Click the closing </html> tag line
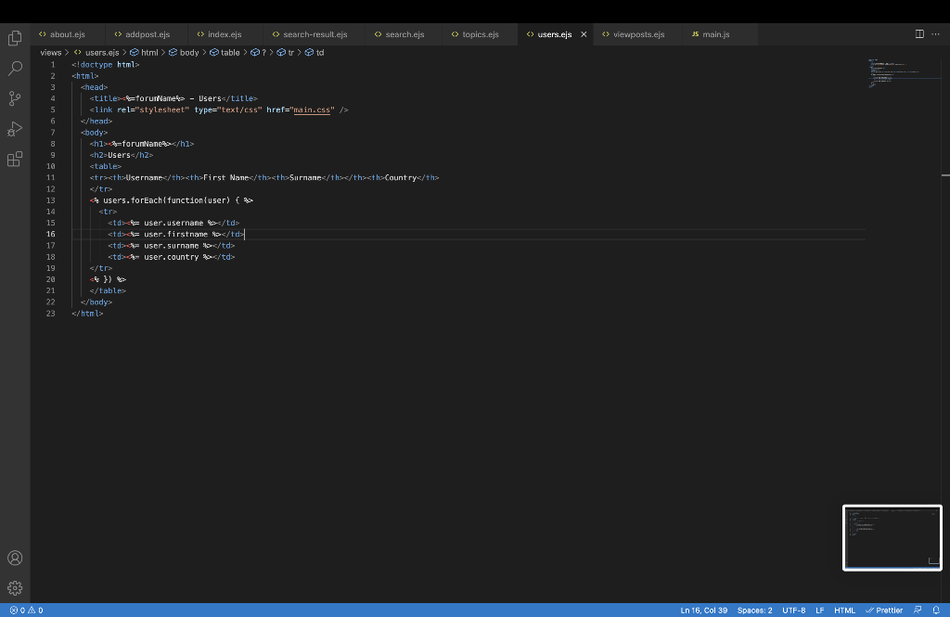This screenshot has height=617, width=950. pyautogui.click(x=87, y=314)
